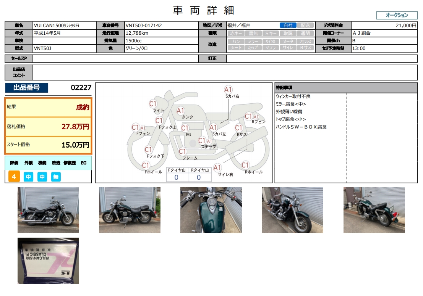Open left-side view motorcycle photo thumbnail
The height and width of the screenshot is (296, 423).
[x=130, y=210]
